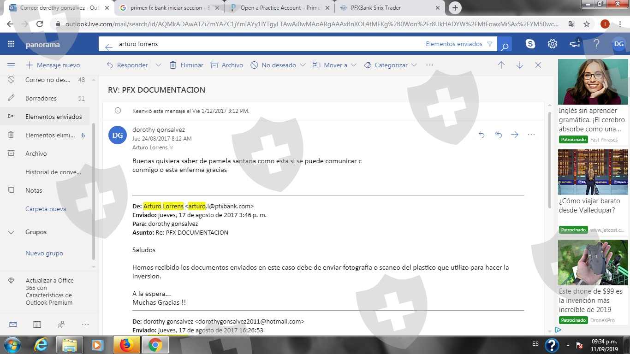Open Firefox from the taskbar
The height and width of the screenshot is (354, 630).
coord(126,345)
